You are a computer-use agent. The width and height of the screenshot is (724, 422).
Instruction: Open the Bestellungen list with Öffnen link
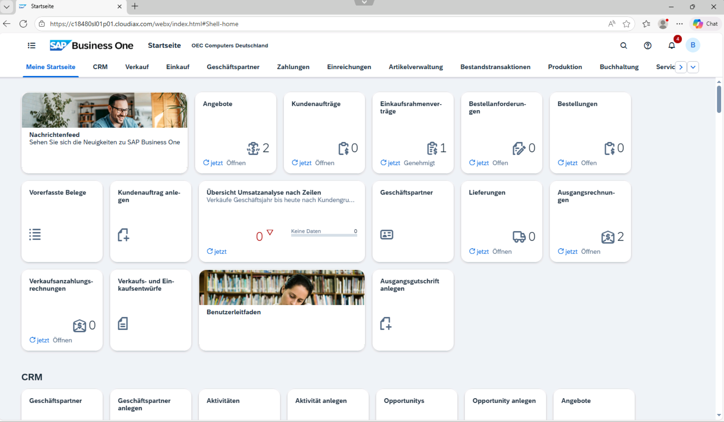(589, 163)
